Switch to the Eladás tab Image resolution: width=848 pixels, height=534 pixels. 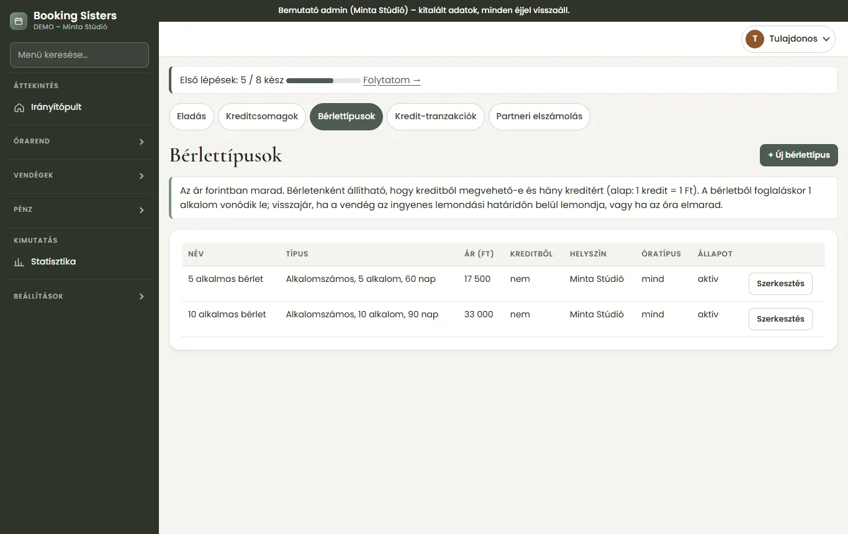(191, 117)
